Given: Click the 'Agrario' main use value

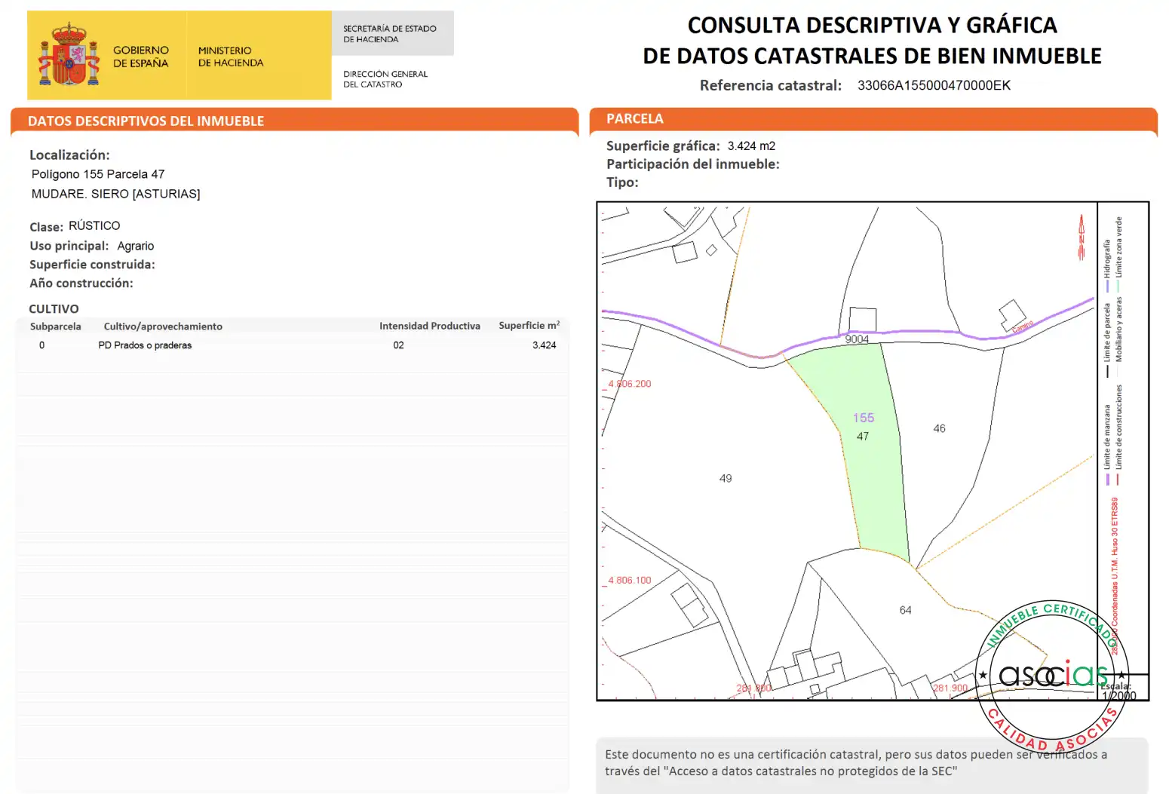Looking at the screenshot, I should (x=136, y=246).
